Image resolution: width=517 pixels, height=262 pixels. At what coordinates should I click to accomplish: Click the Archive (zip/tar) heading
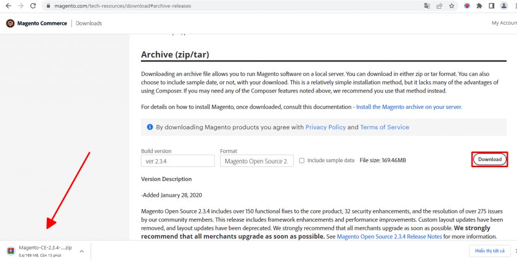175,54
